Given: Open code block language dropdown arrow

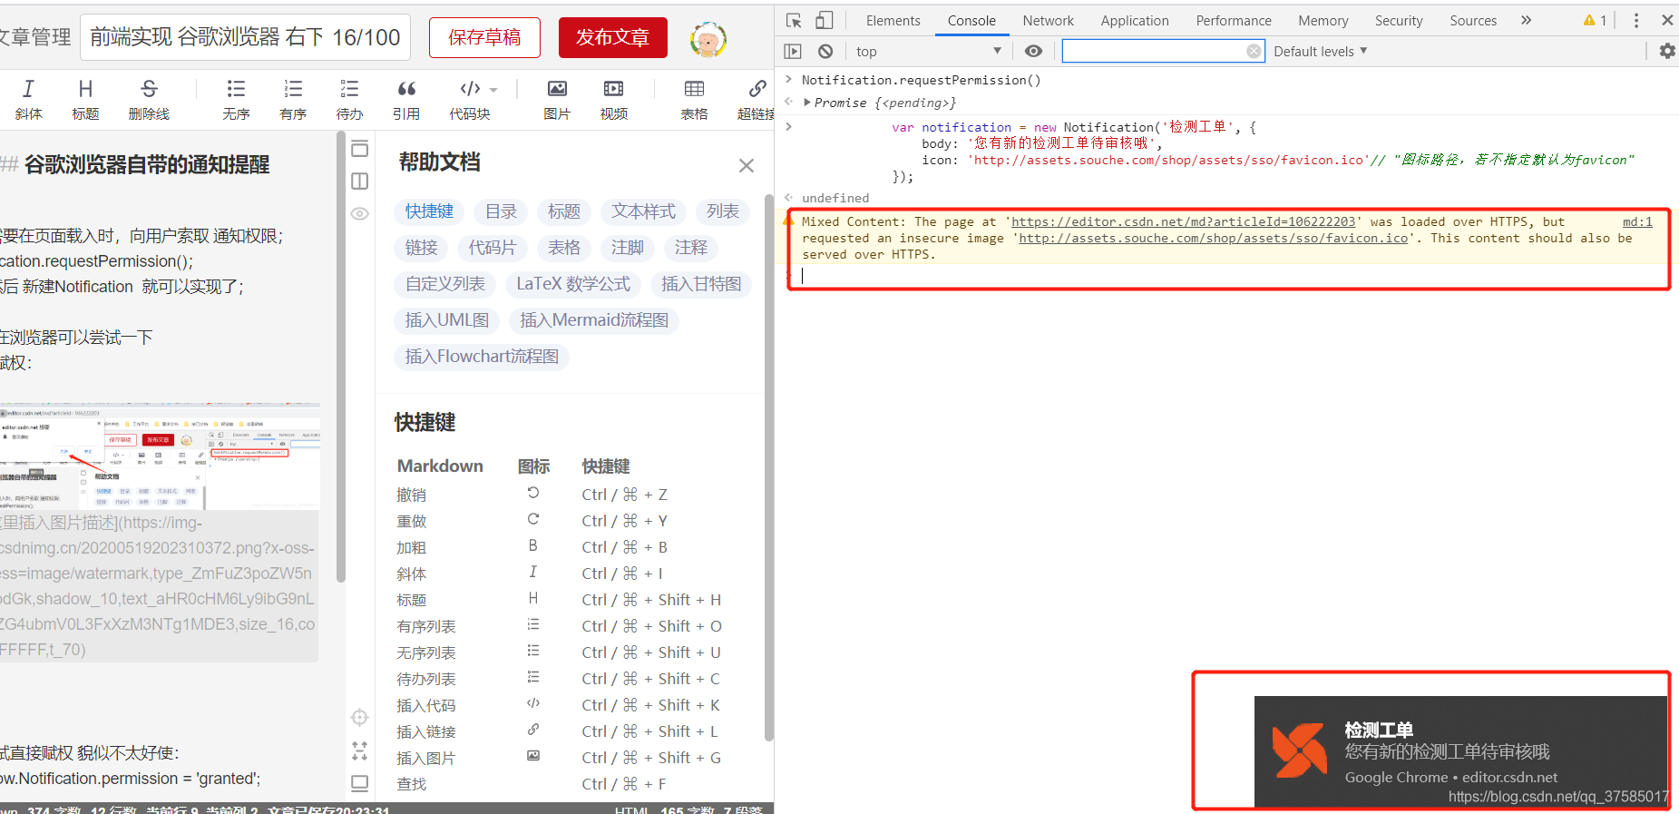Looking at the screenshot, I should click(493, 90).
